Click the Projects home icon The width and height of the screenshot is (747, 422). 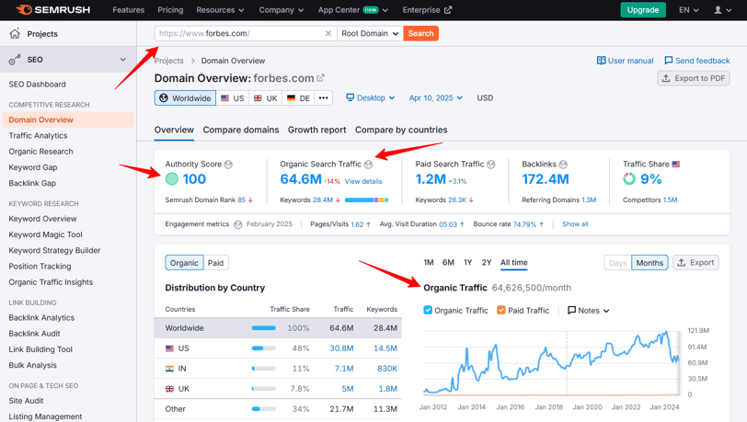[x=15, y=33]
